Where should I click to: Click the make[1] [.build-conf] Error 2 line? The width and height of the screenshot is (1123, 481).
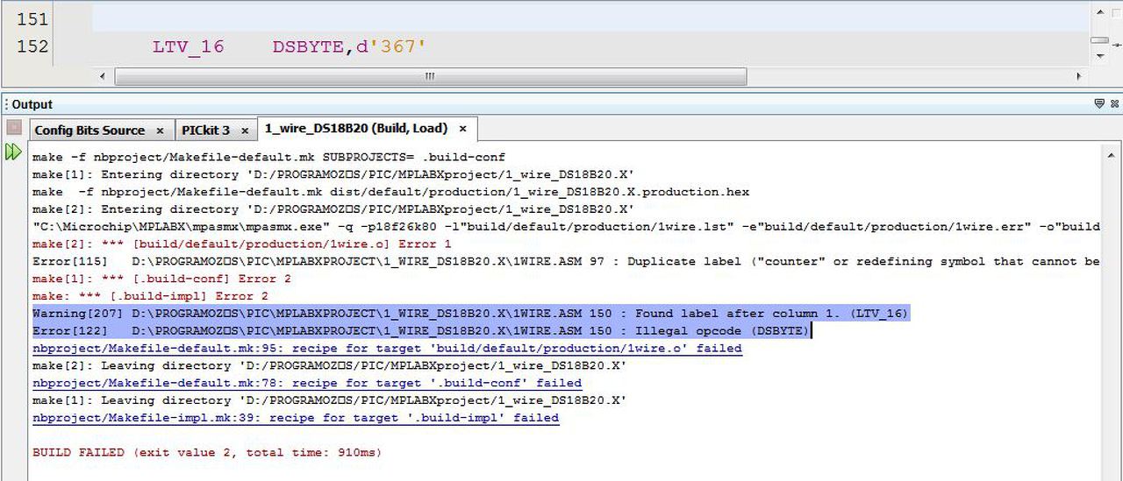(161, 279)
